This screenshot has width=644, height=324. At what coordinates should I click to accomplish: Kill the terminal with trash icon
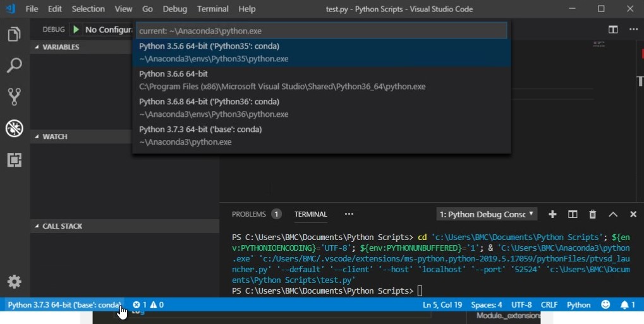(x=592, y=214)
